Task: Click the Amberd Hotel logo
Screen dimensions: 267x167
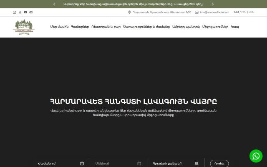Action: click(24, 27)
